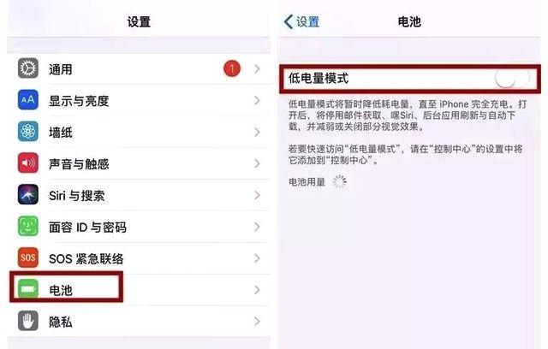Expand the 墙纸 row chevron

(257, 133)
